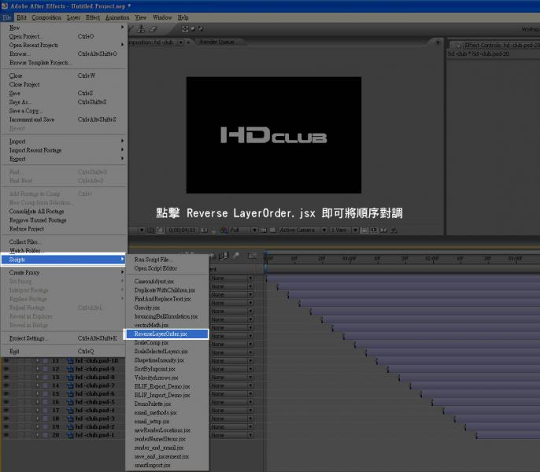Switch to the Render Queue tab
540x472 pixels.
click(216, 42)
